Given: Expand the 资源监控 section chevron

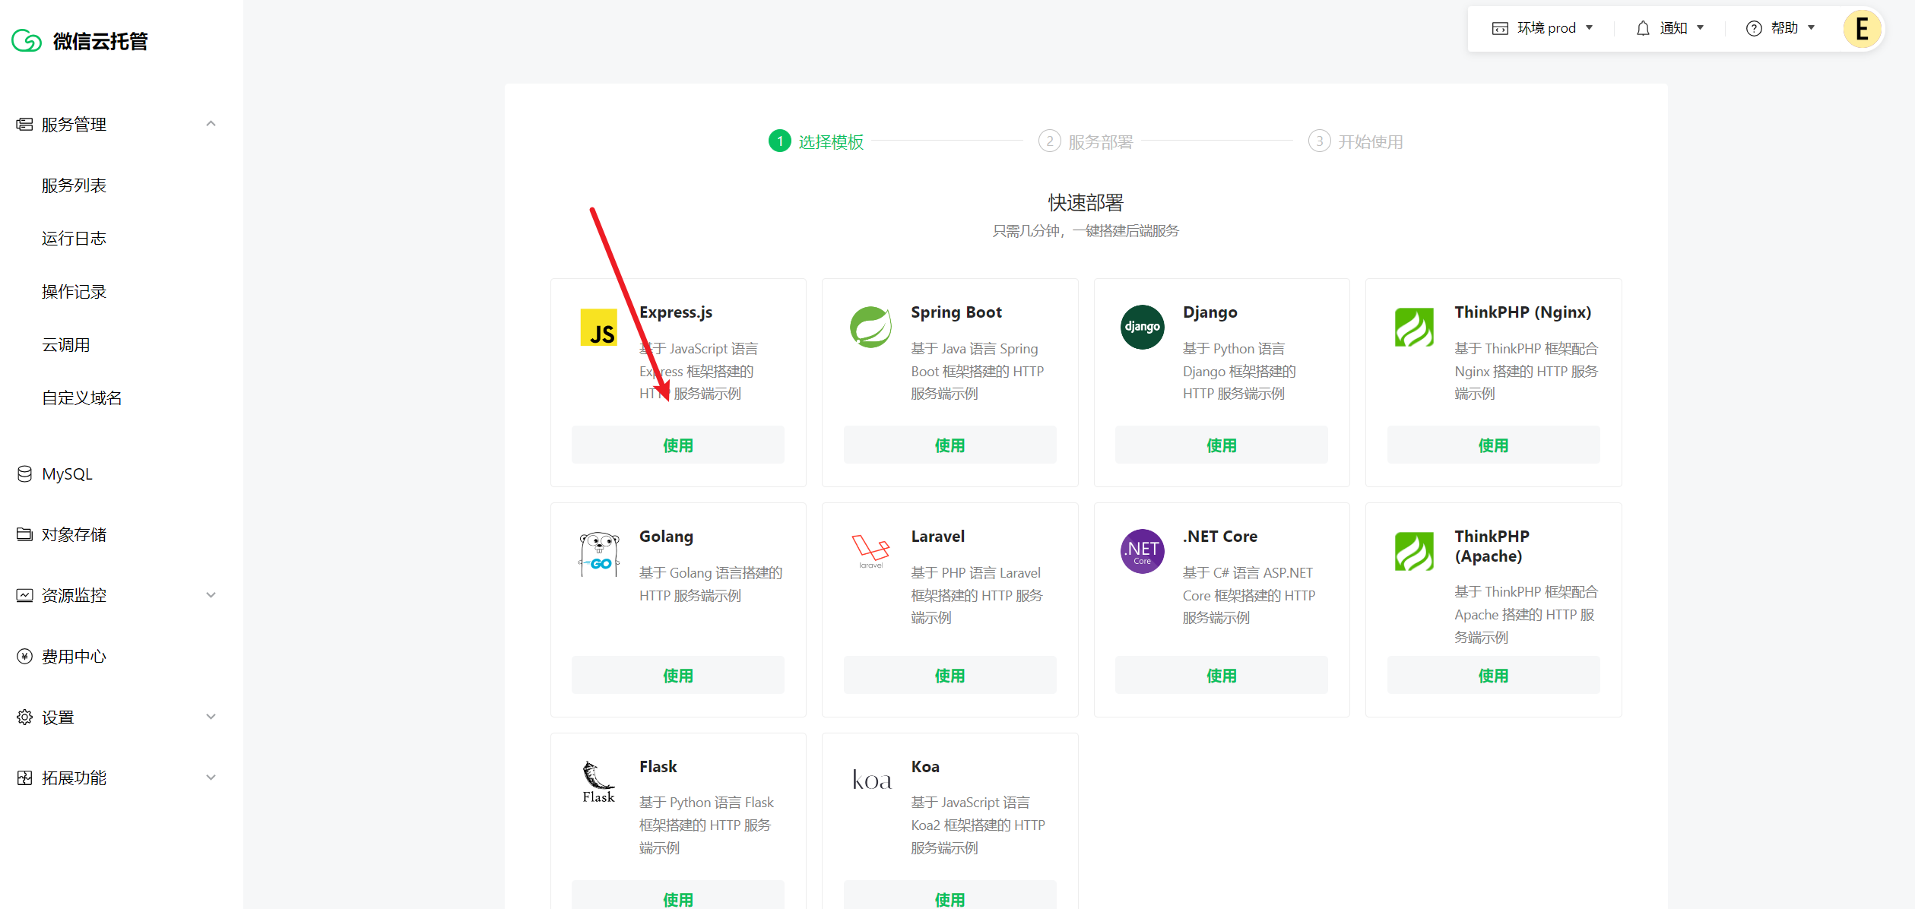Looking at the screenshot, I should point(211,594).
